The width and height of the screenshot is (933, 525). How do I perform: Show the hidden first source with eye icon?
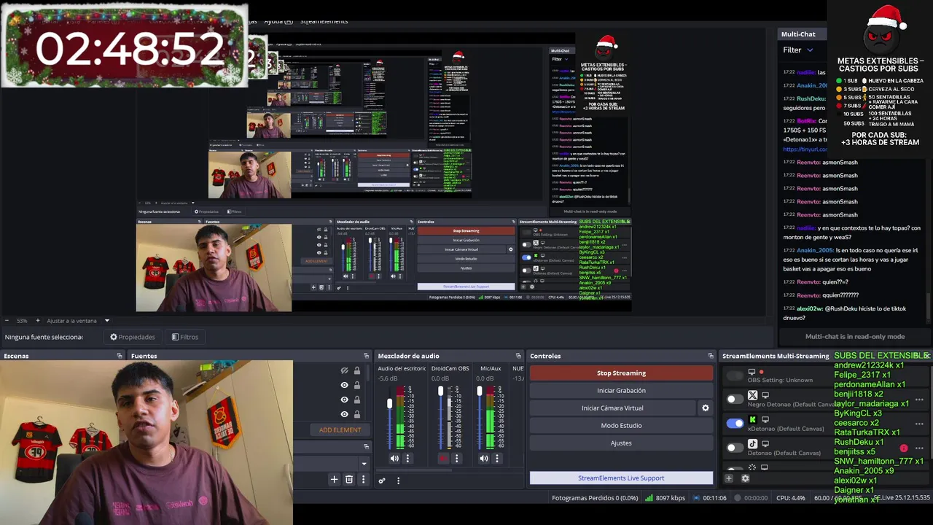[345, 371]
